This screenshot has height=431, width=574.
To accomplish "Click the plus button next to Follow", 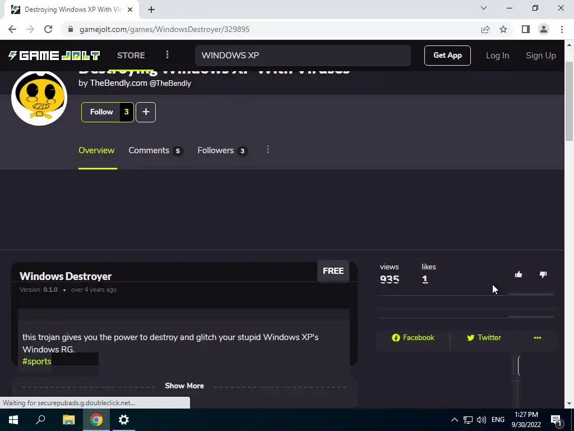I will coord(146,112).
